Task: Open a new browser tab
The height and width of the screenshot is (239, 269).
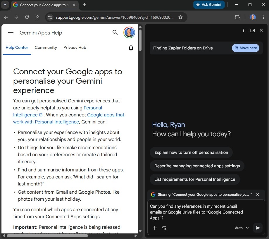Action: tap(85, 5)
